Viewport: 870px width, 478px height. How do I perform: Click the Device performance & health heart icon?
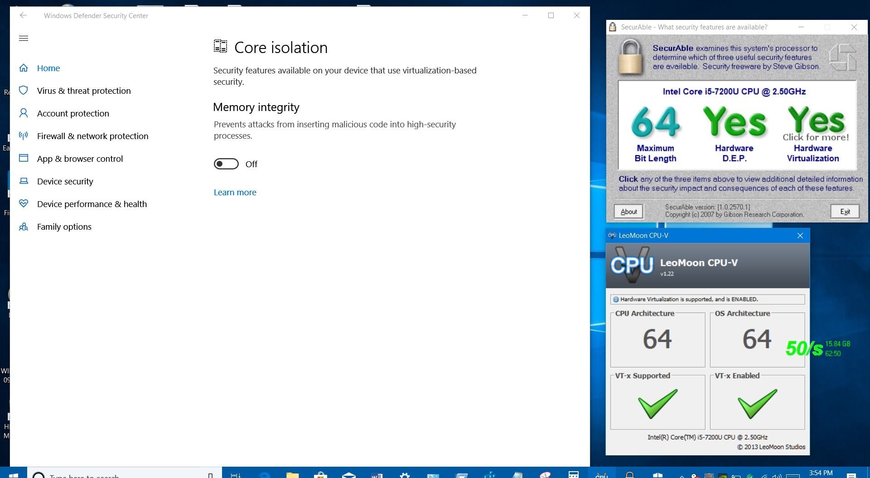[x=24, y=203]
